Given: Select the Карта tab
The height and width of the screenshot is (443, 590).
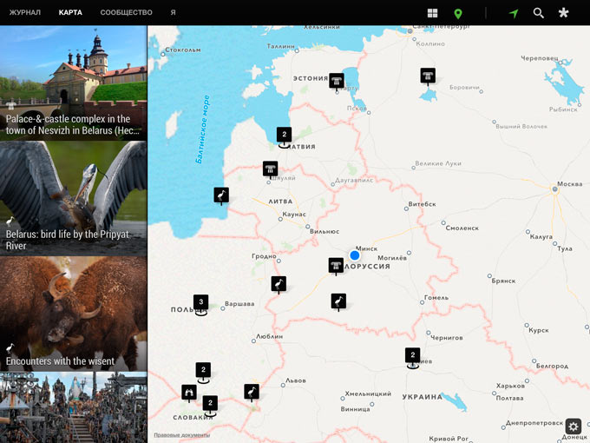Looking at the screenshot, I should (x=70, y=12).
